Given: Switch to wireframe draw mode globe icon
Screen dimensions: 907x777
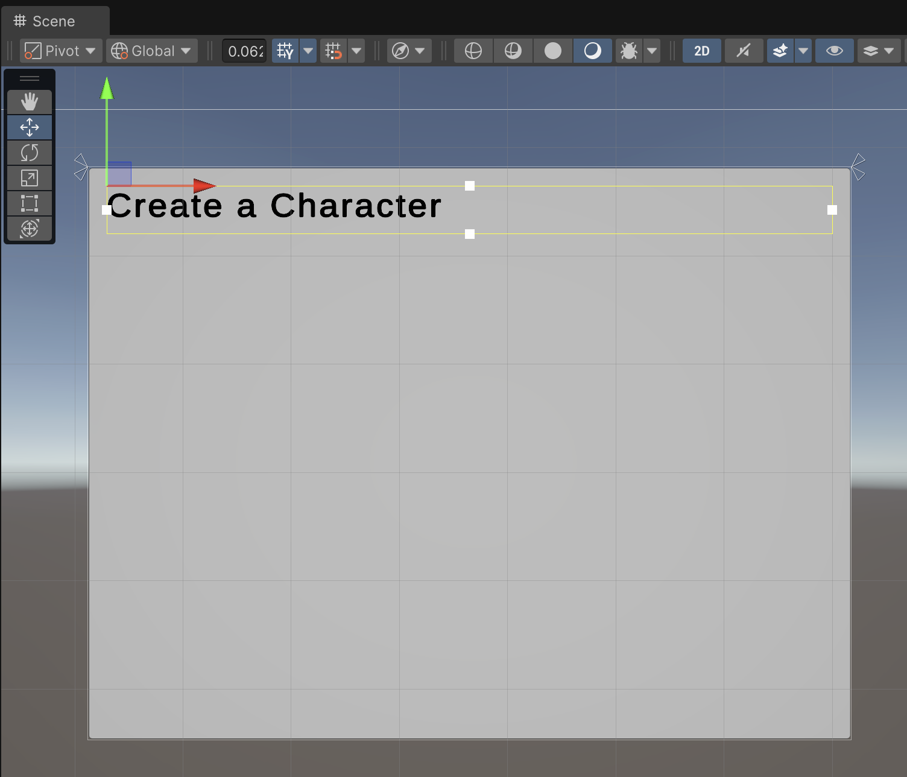Looking at the screenshot, I should click(473, 51).
